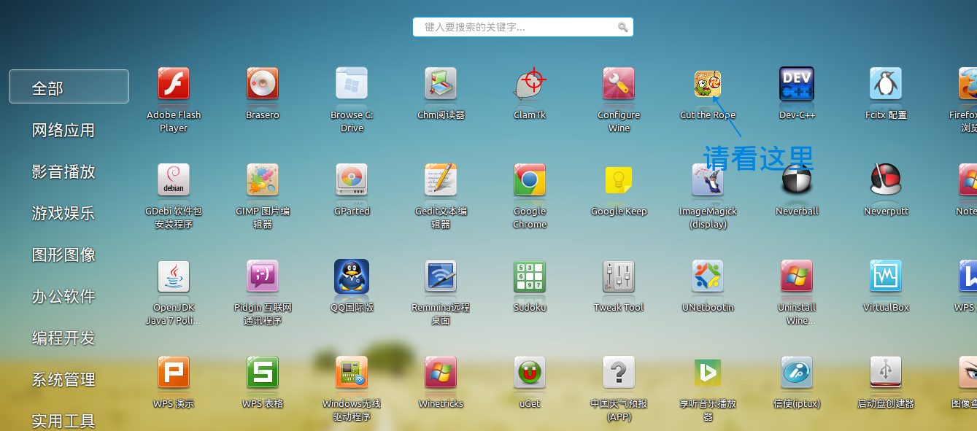Open the 编程开发 category
Image resolution: width=977 pixels, height=431 pixels.
tap(63, 338)
